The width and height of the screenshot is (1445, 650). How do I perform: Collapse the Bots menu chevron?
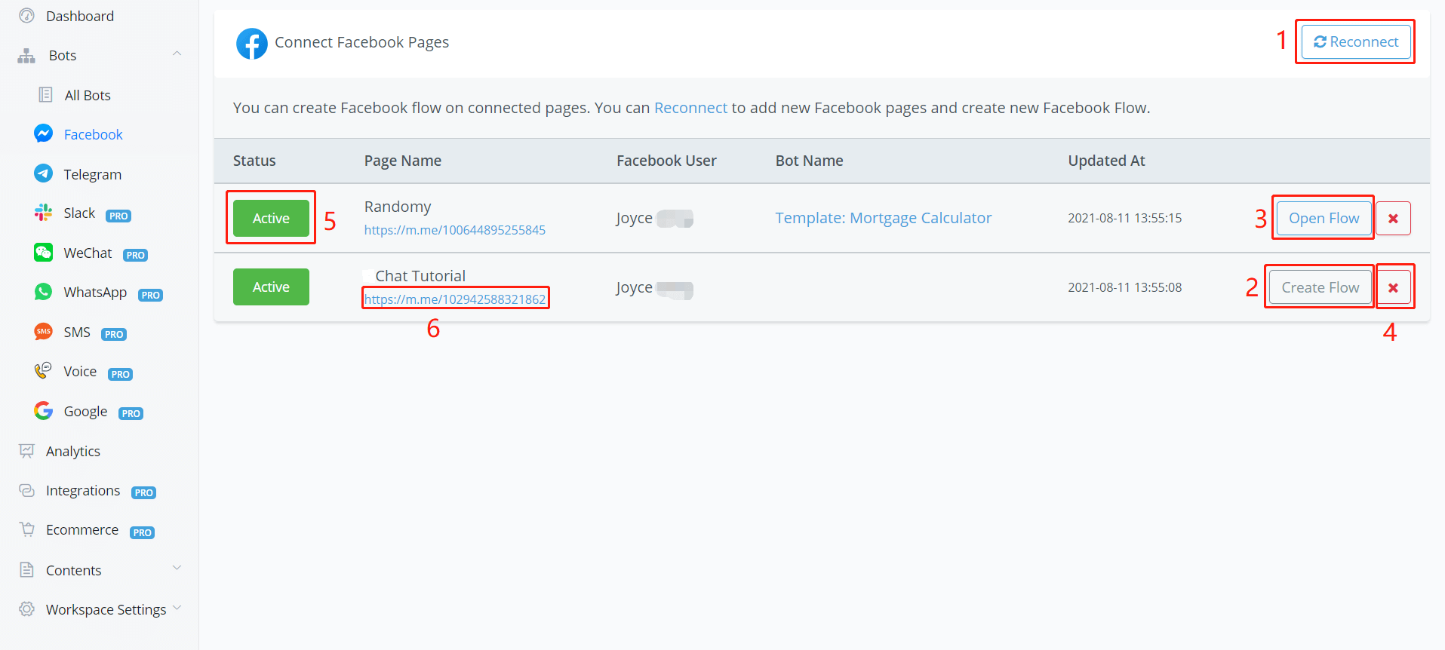(177, 54)
